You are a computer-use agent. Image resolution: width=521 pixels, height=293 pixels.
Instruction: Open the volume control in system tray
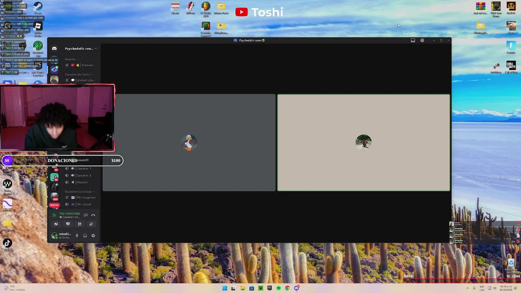(495, 288)
